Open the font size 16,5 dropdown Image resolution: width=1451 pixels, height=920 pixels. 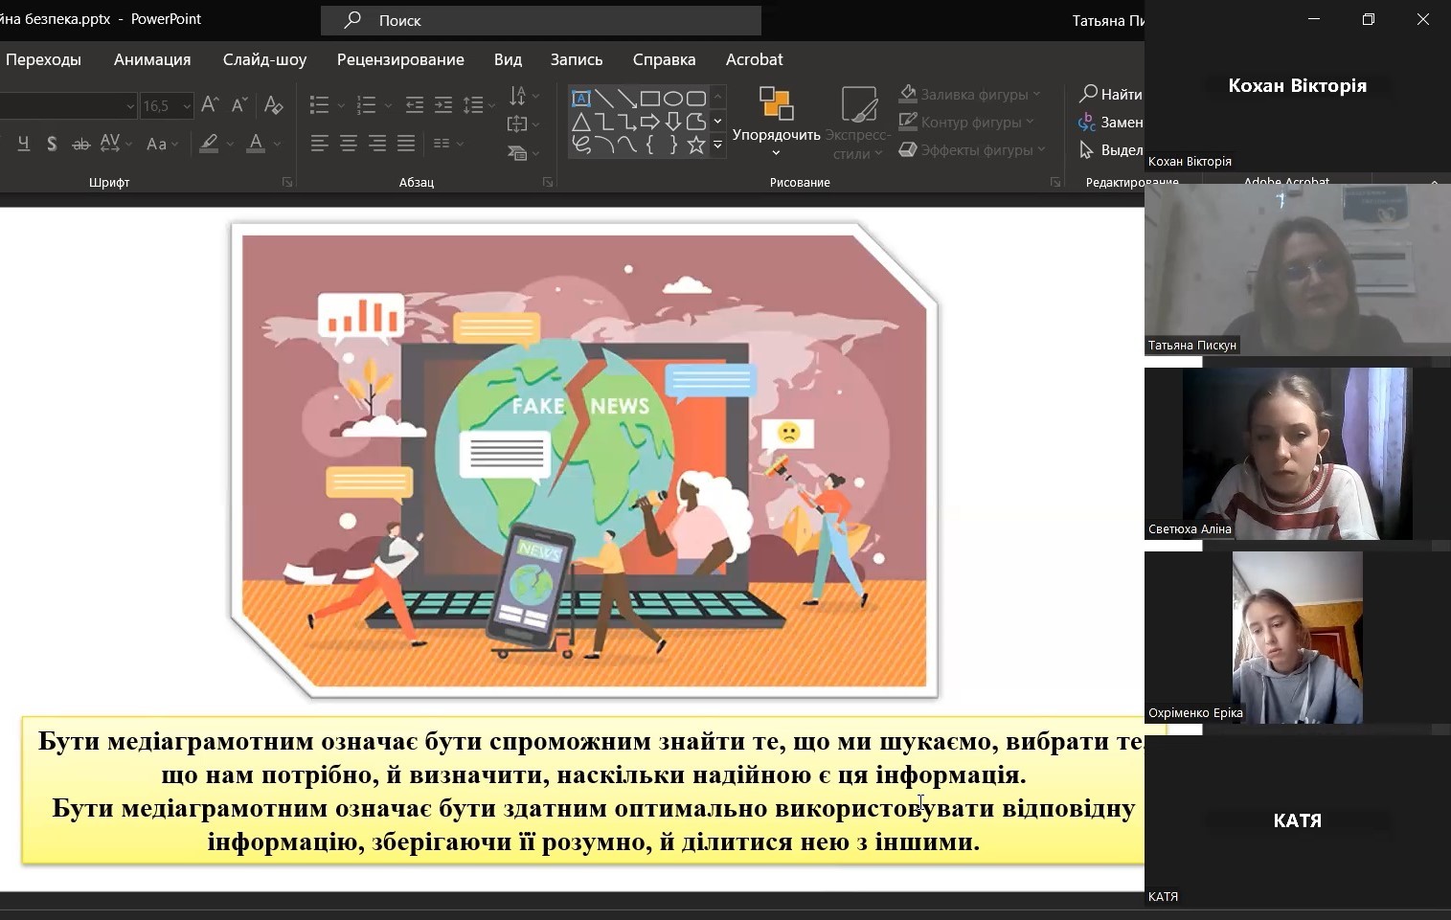(x=187, y=105)
